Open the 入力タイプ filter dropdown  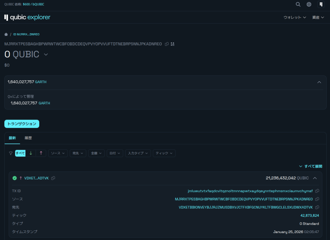[x=138, y=153]
